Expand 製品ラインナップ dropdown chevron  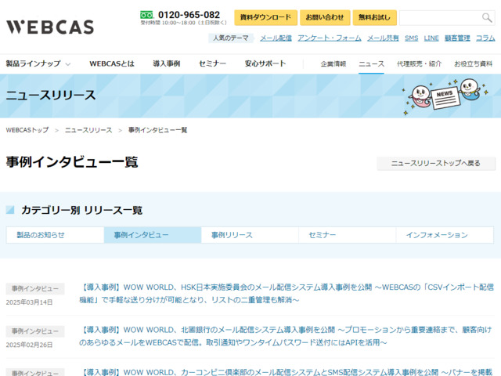(x=68, y=64)
